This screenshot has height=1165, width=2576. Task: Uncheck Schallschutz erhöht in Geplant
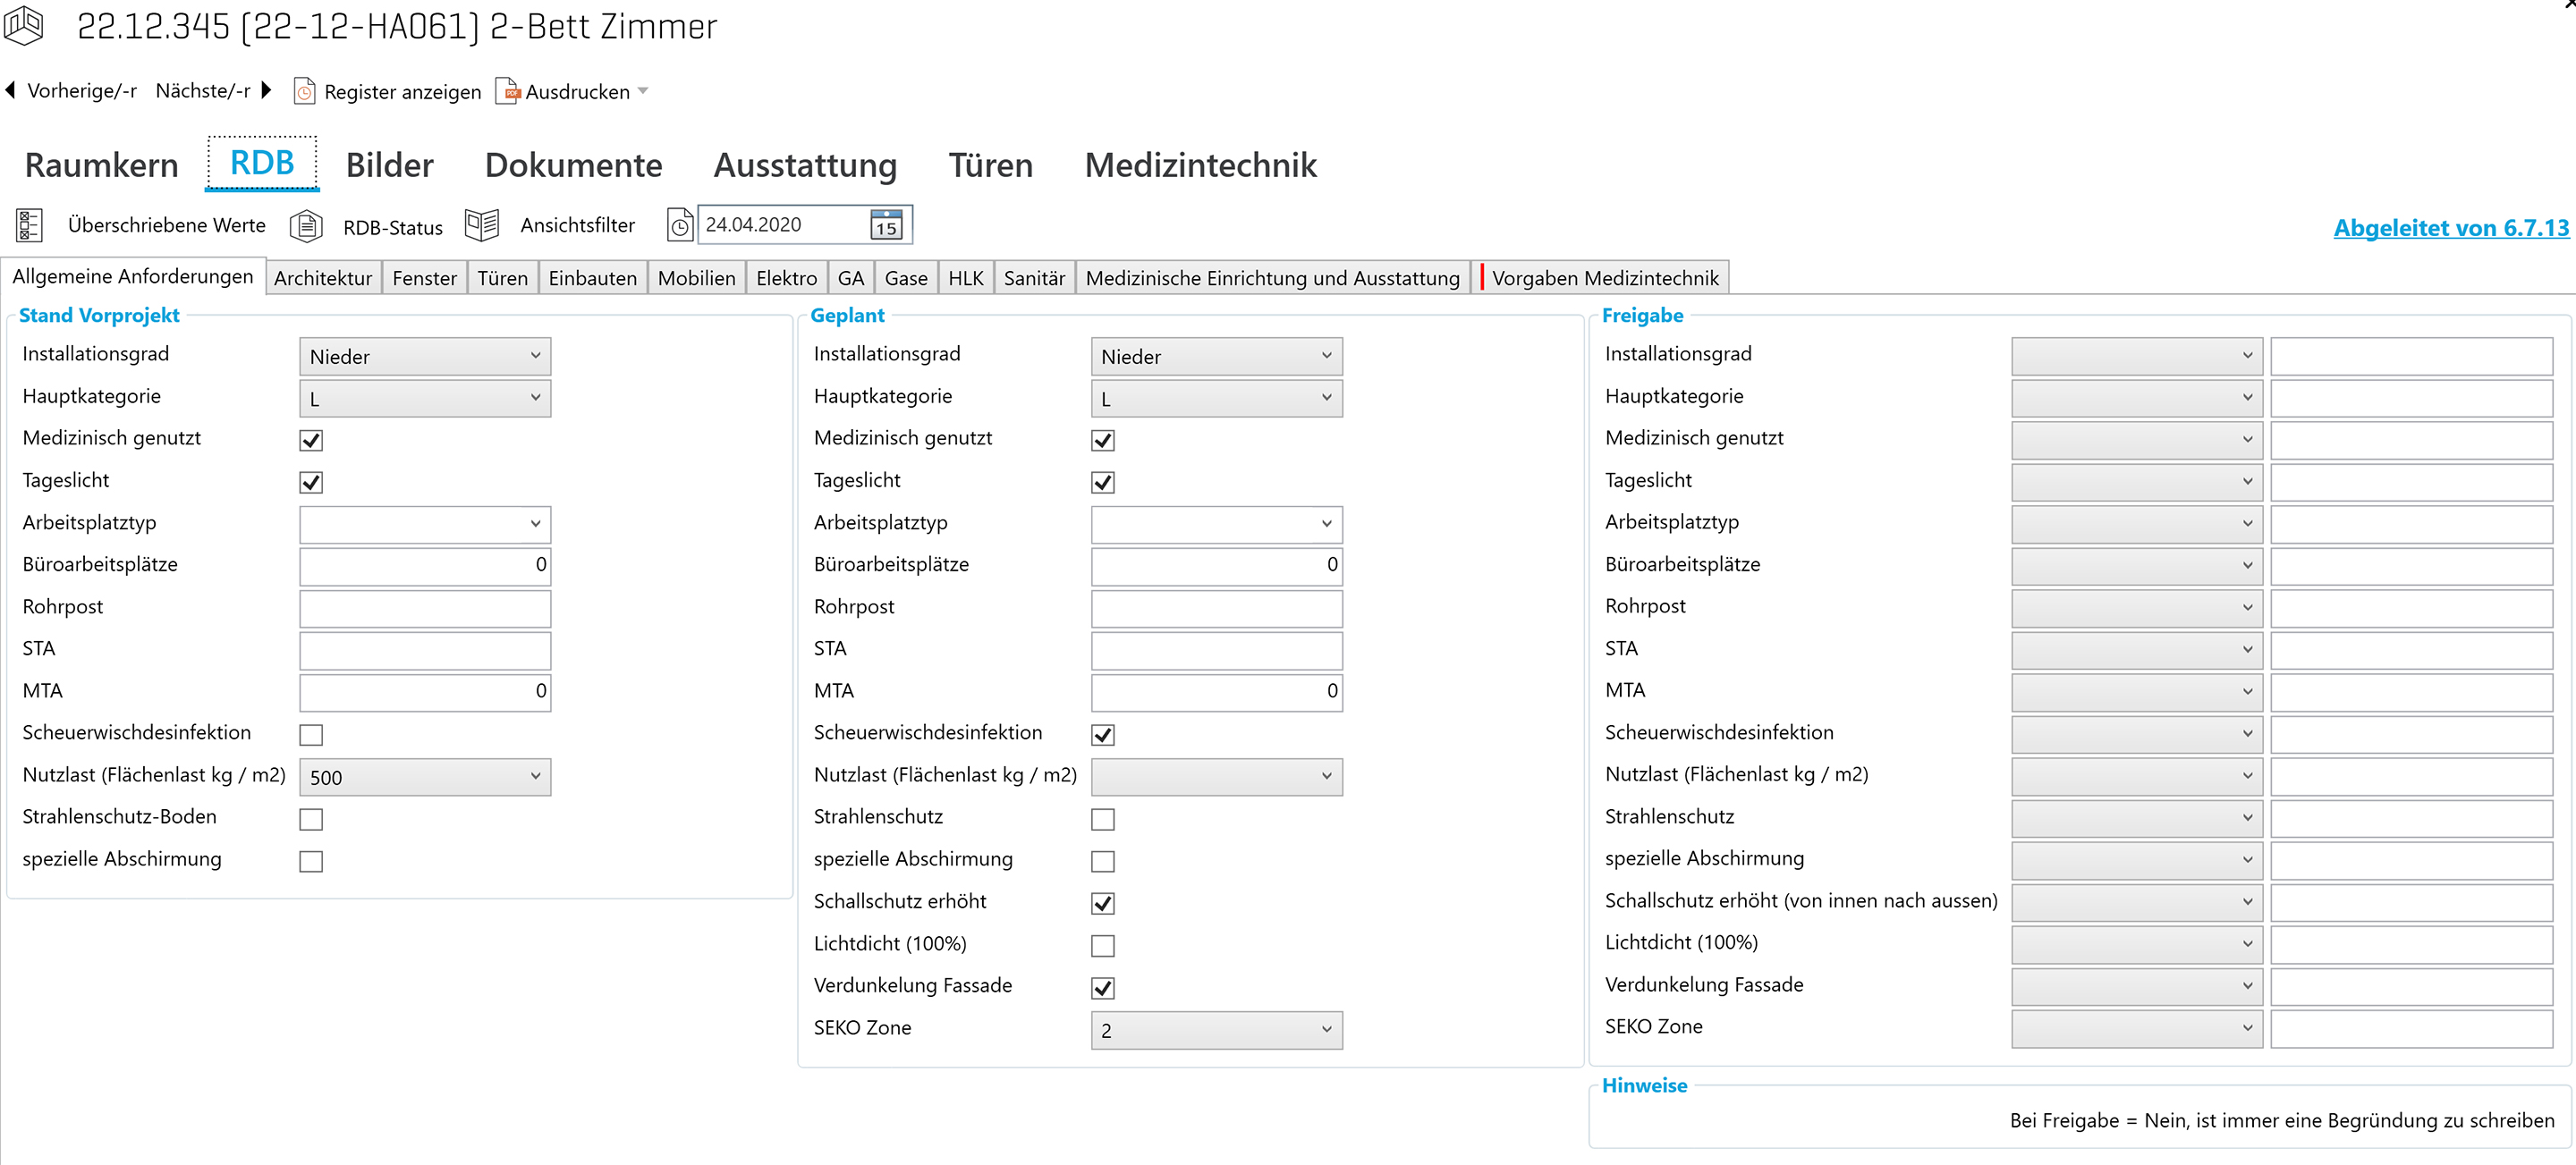tap(1102, 903)
